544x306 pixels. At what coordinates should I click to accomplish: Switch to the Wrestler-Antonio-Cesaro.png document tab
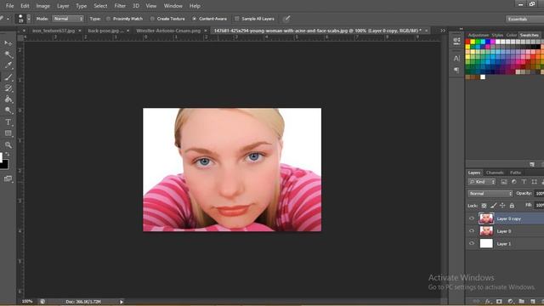tap(168, 31)
